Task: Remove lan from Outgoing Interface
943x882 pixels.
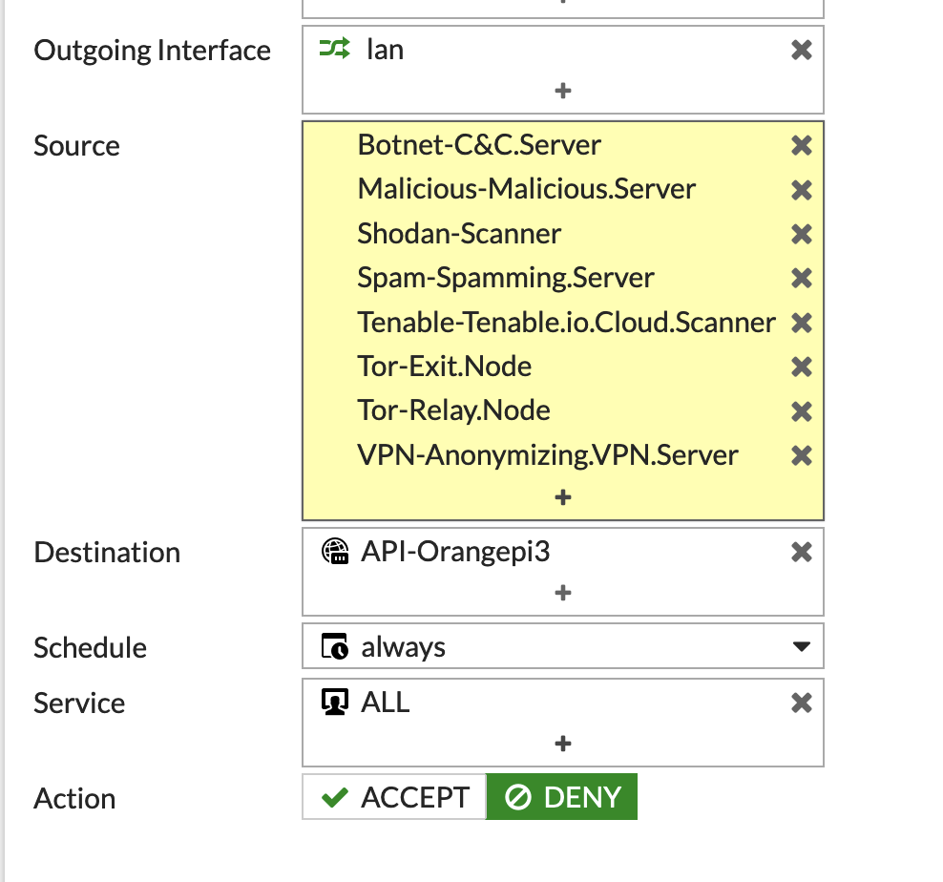Action: (801, 50)
